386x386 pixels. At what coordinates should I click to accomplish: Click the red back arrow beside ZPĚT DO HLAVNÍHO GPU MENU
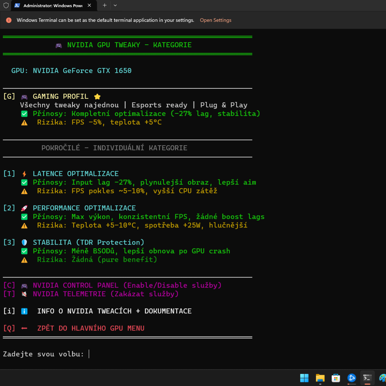point(24,328)
